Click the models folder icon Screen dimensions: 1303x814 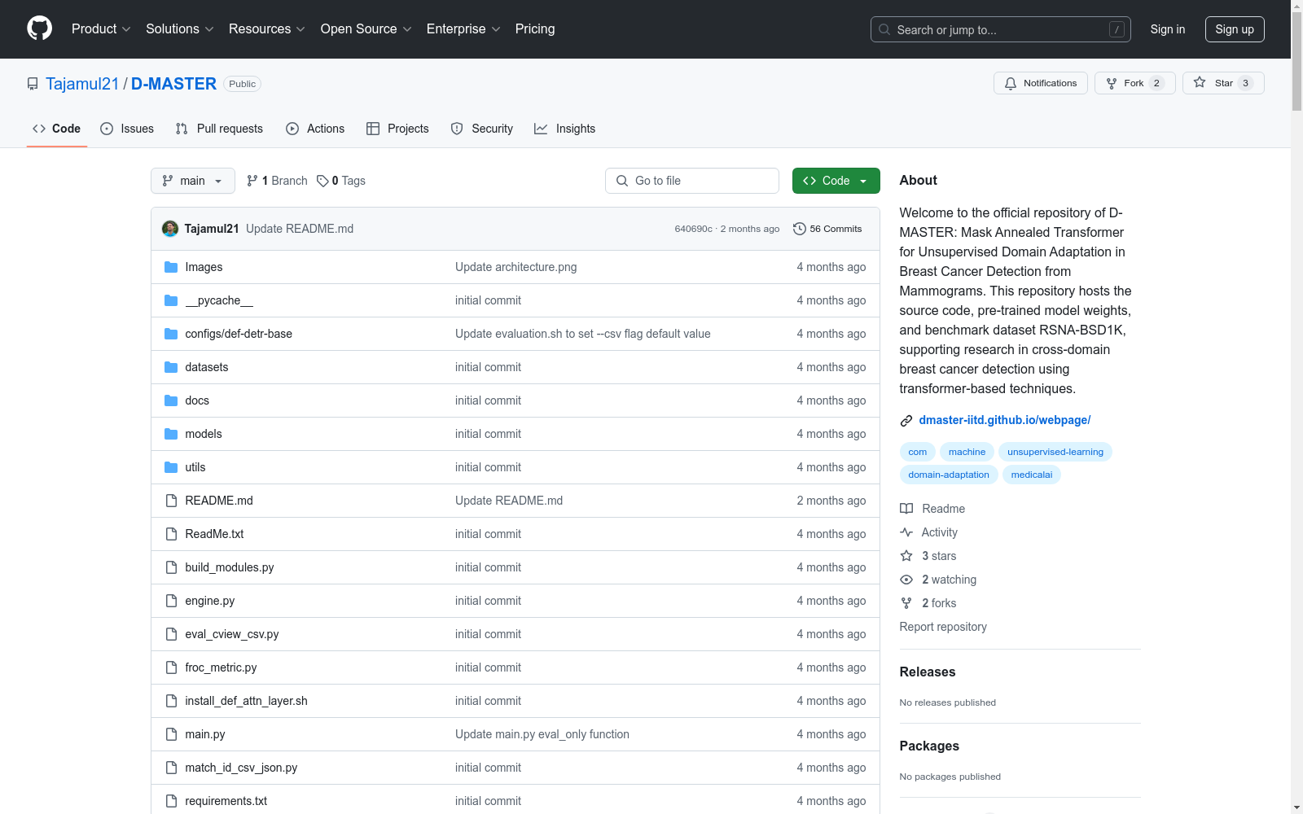point(171,434)
